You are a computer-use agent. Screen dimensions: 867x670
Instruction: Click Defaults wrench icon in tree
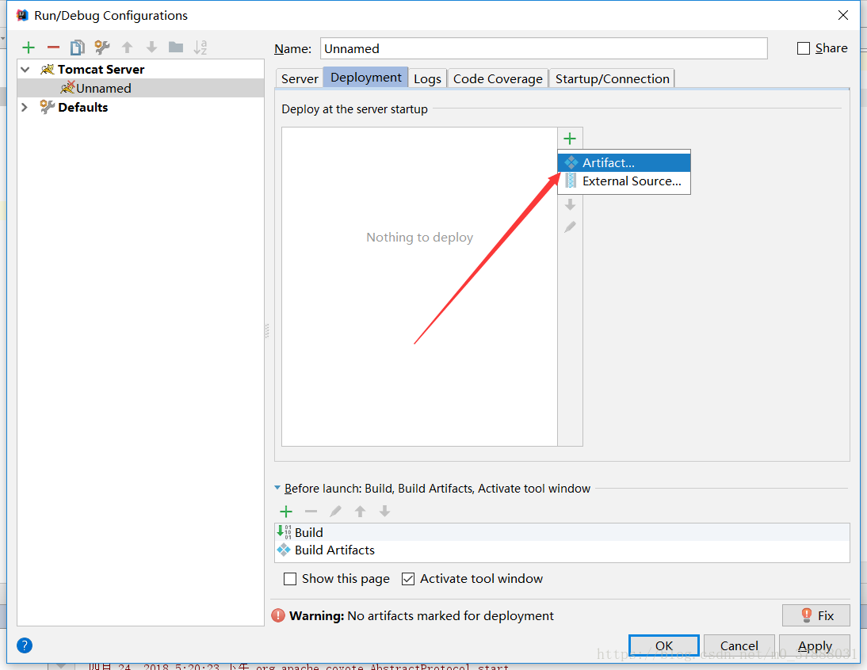pyautogui.click(x=48, y=107)
